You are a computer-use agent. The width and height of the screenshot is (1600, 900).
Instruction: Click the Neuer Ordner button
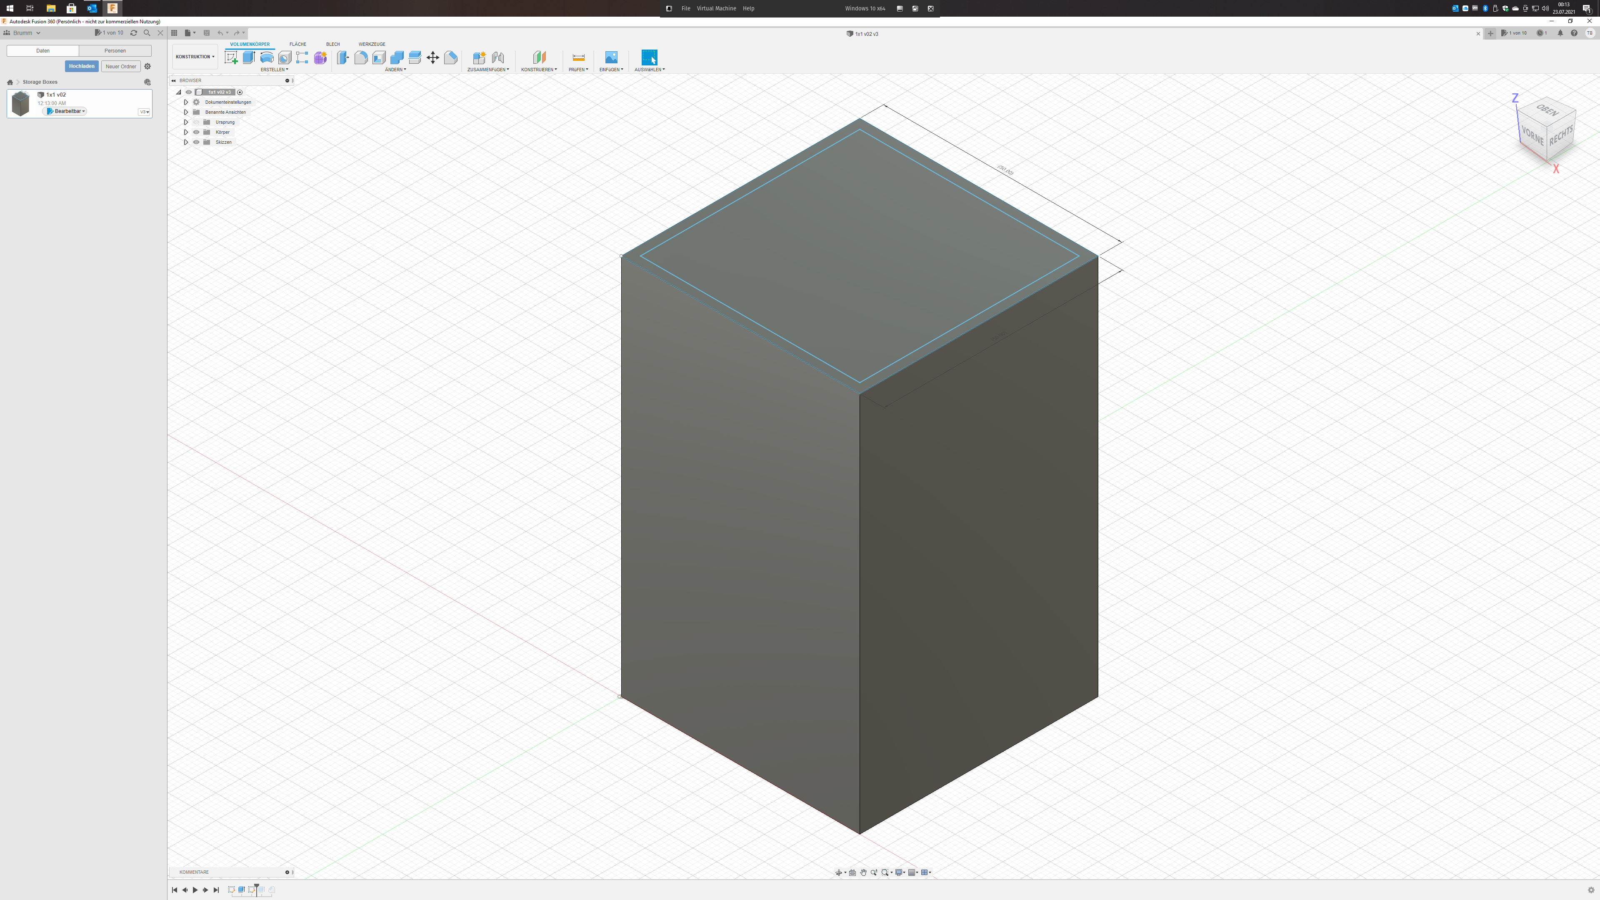(120, 67)
